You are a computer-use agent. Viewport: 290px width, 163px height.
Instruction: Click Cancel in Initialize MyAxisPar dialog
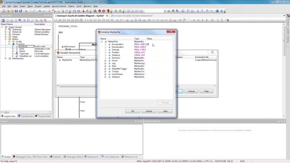click(x=149, y=111)
